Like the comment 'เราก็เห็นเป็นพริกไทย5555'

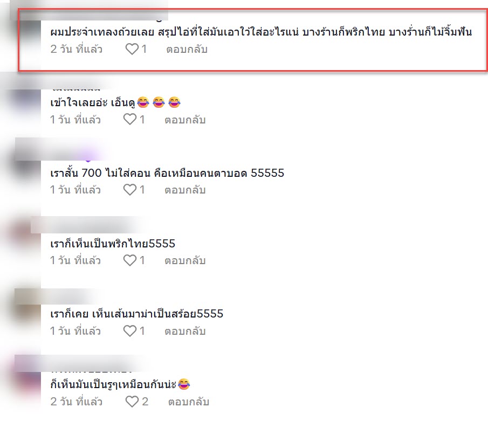[130, 260]
